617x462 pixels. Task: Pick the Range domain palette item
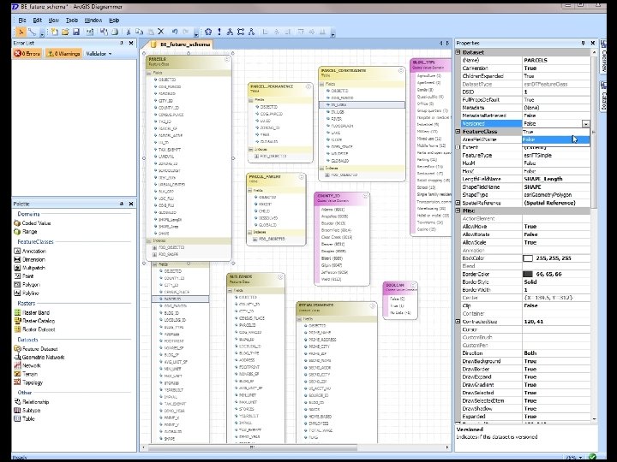(26, 231)
